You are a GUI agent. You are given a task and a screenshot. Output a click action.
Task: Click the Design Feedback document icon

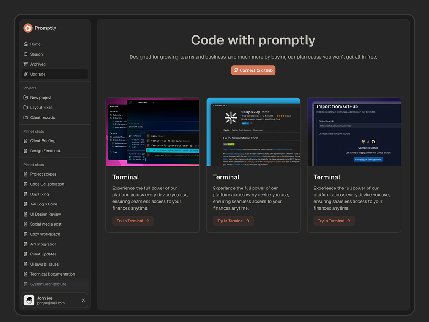(26, 151)
